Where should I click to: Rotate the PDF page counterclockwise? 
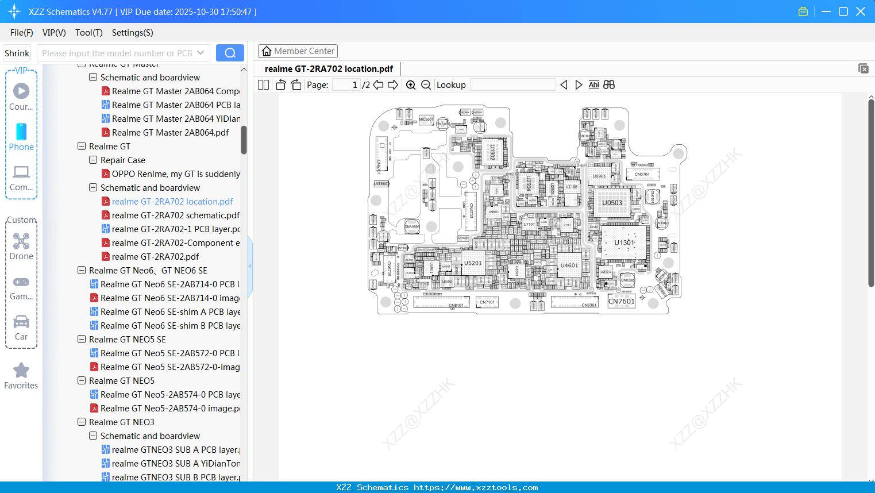[280, 84]
